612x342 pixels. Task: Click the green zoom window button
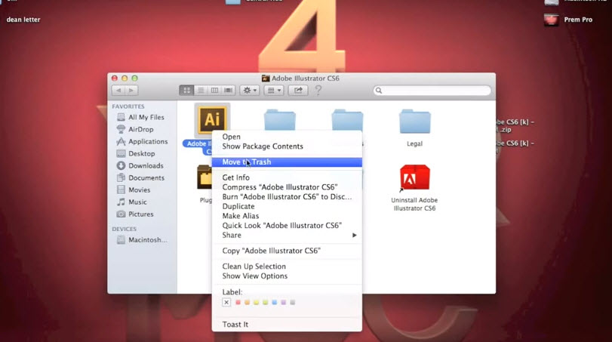[x=134, y=78]
